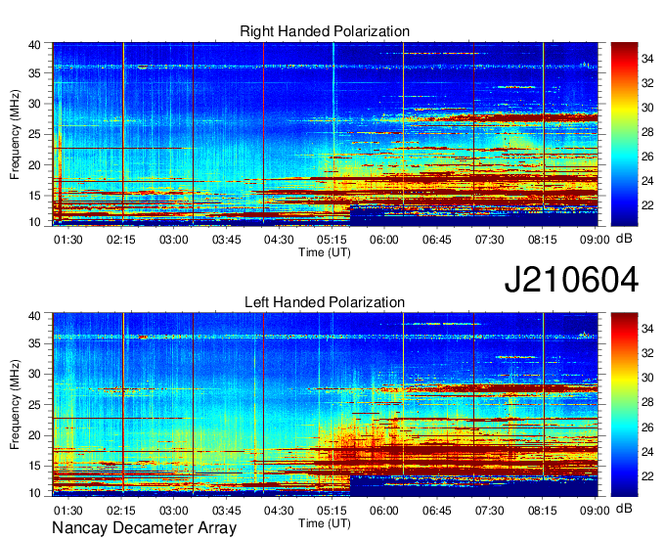Image resolution: width=665 pixels, height=540 pixels.
Task: Click 'Time (UT)' label under Left Handed plot
Action: pos(325,523)
